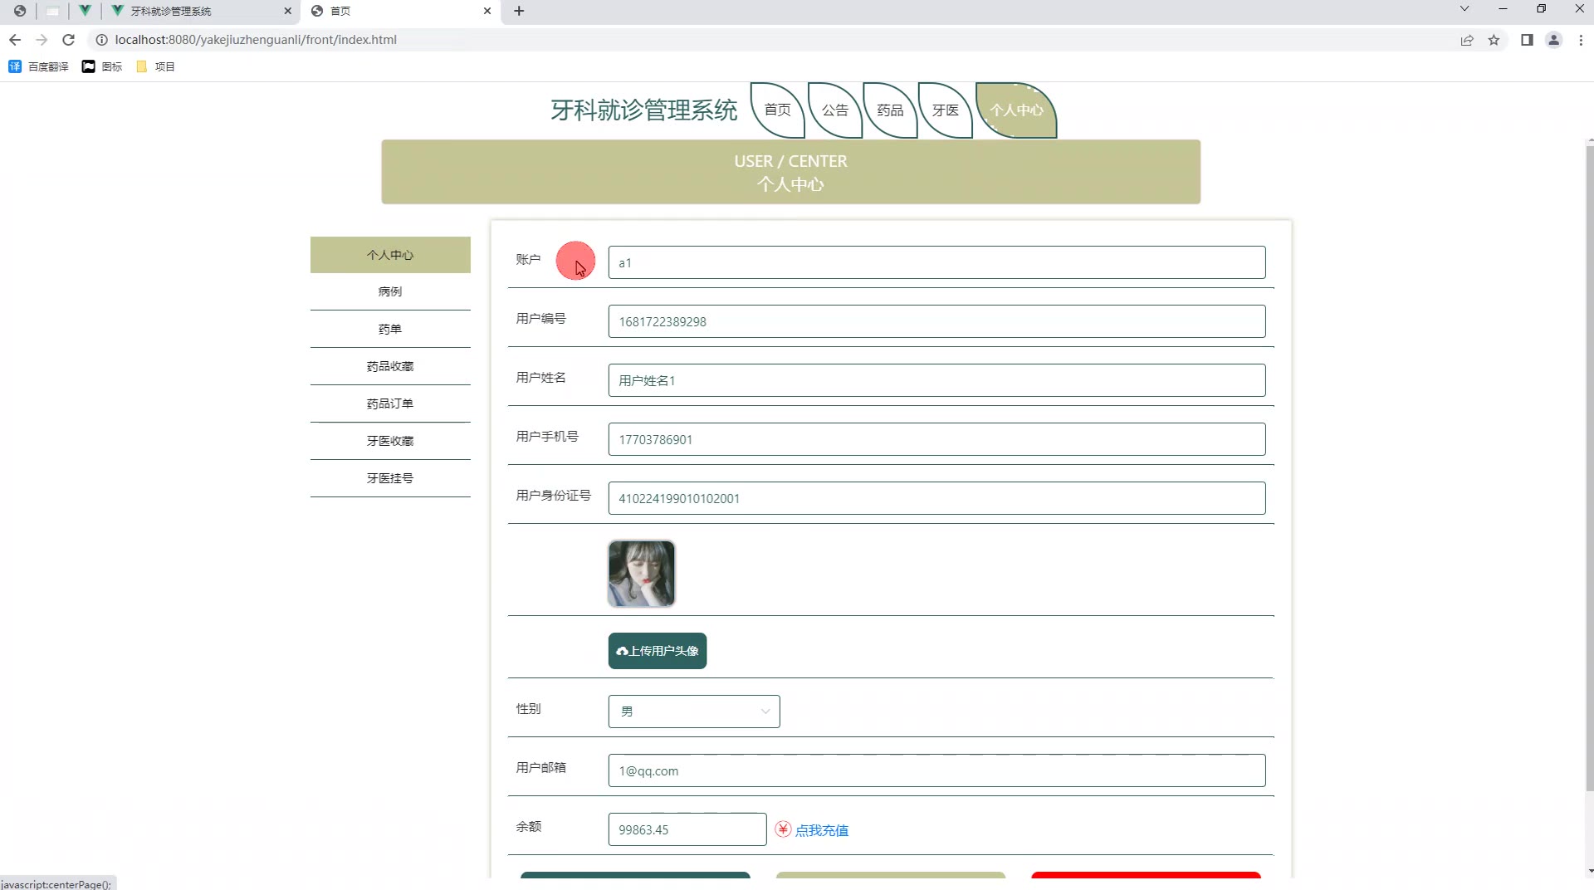Open the 牙医 navigation tab
The height and width of the screenshot is (890, 1594).
pos(946,110)
